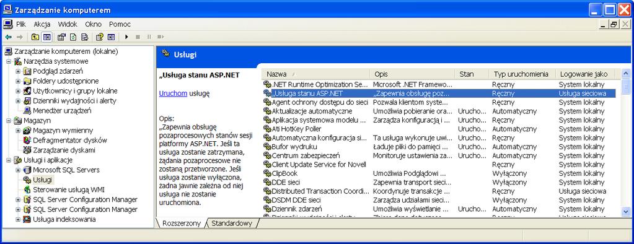Click the Restart service toolbar icon
The height and width of the screenshot is (244, 634).
click(x=161, y=37)
